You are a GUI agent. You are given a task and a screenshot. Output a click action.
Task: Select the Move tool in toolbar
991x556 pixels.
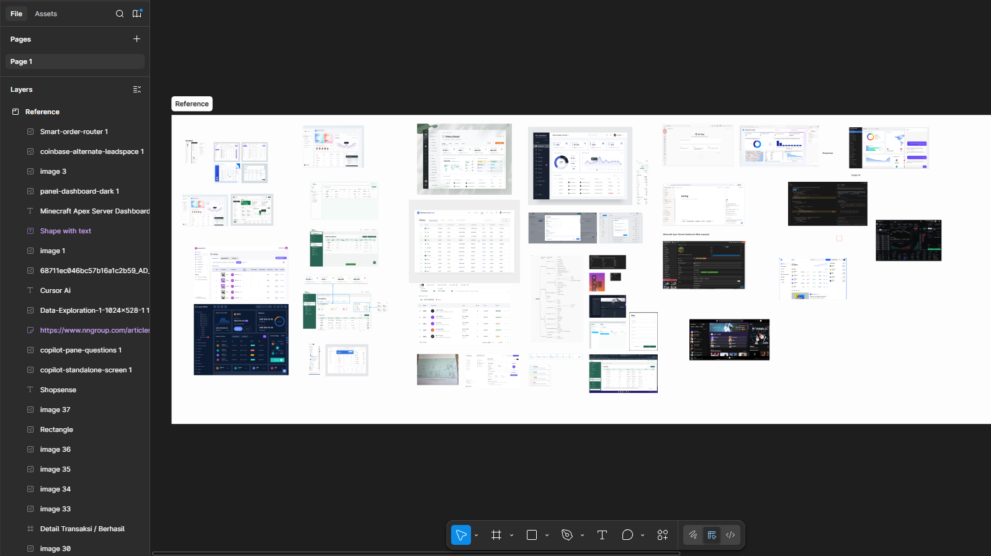click(460, 535)
